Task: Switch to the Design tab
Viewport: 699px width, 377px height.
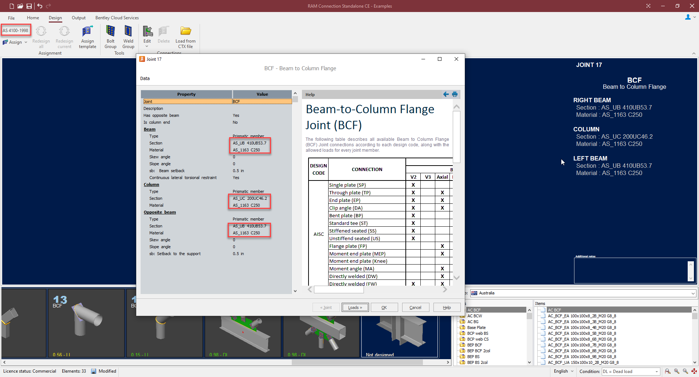Action: pos(55,18)
